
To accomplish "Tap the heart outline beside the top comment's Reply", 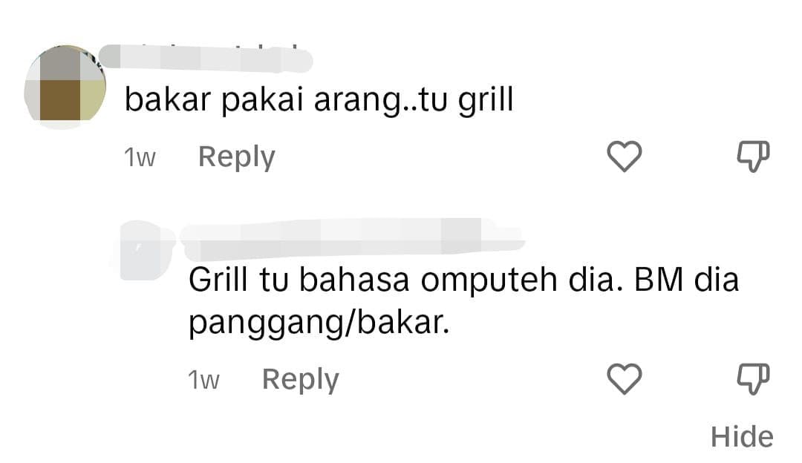I will tap(624, 157).
